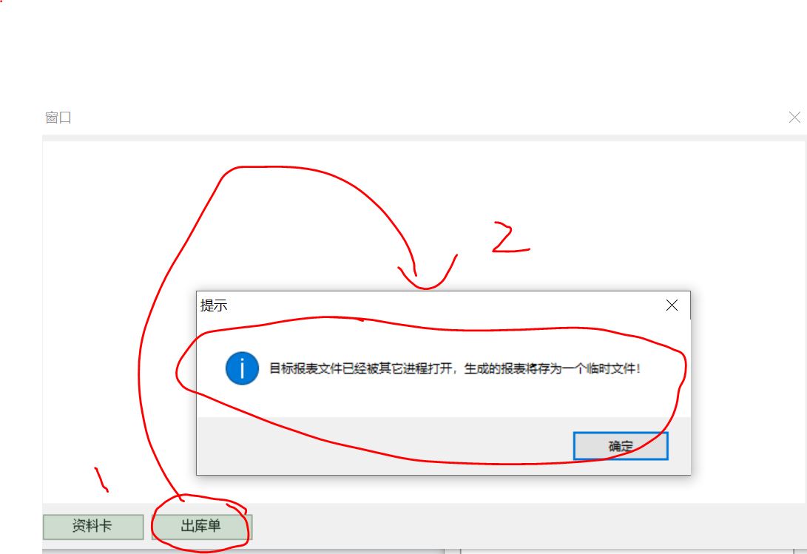Open the 出库单 report button
Viewport: 807px width, 554px height.
tap(201, 526)
